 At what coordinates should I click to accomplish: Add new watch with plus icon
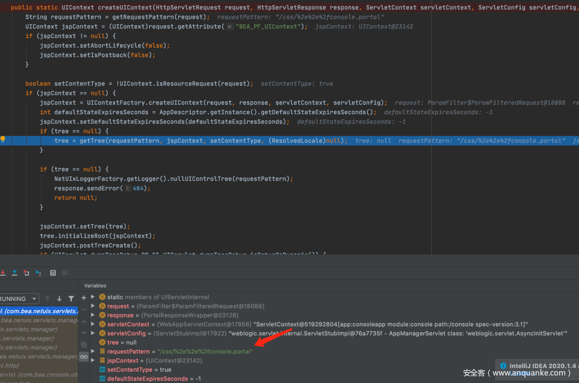tap(84, 297)
